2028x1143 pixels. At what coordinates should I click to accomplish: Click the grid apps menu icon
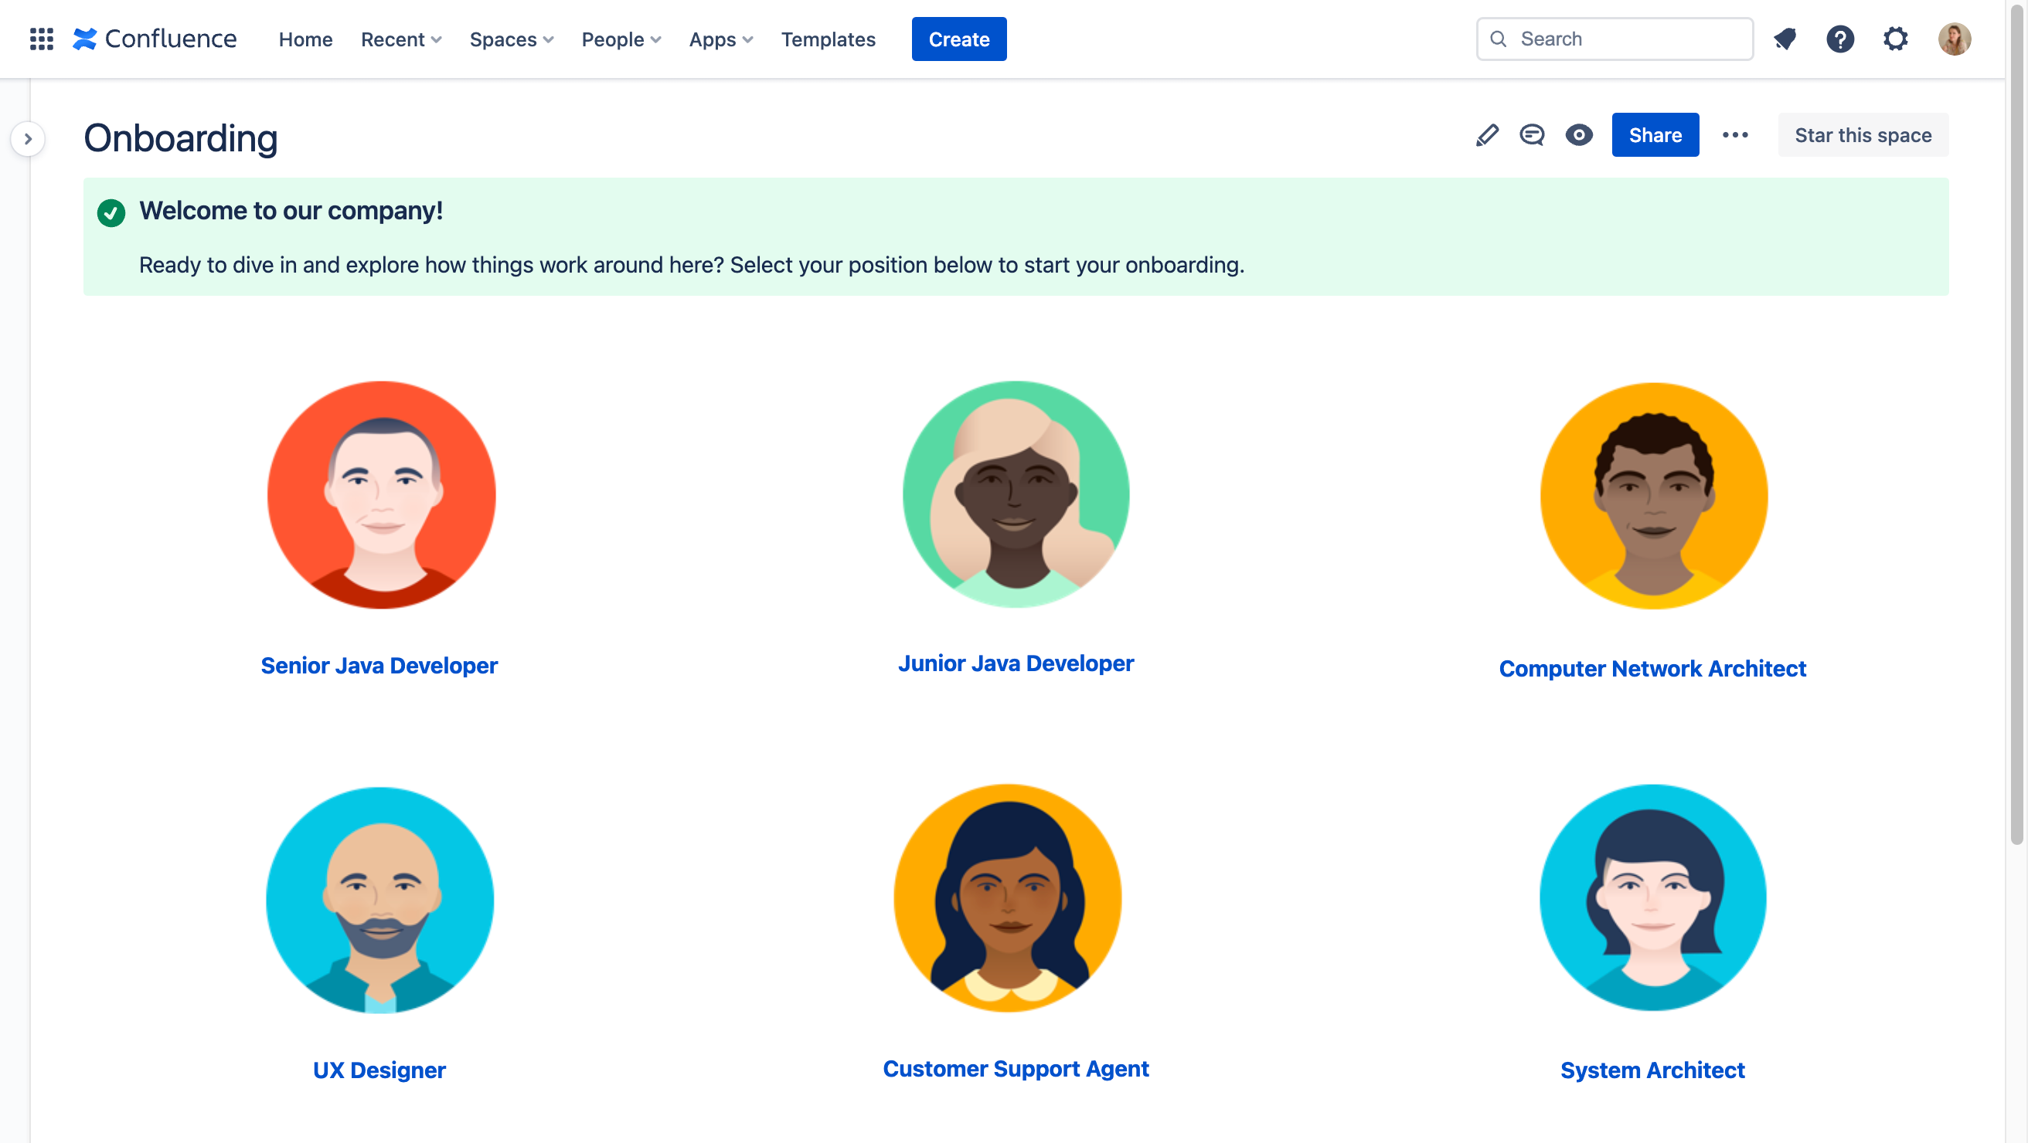click(39, 38)
